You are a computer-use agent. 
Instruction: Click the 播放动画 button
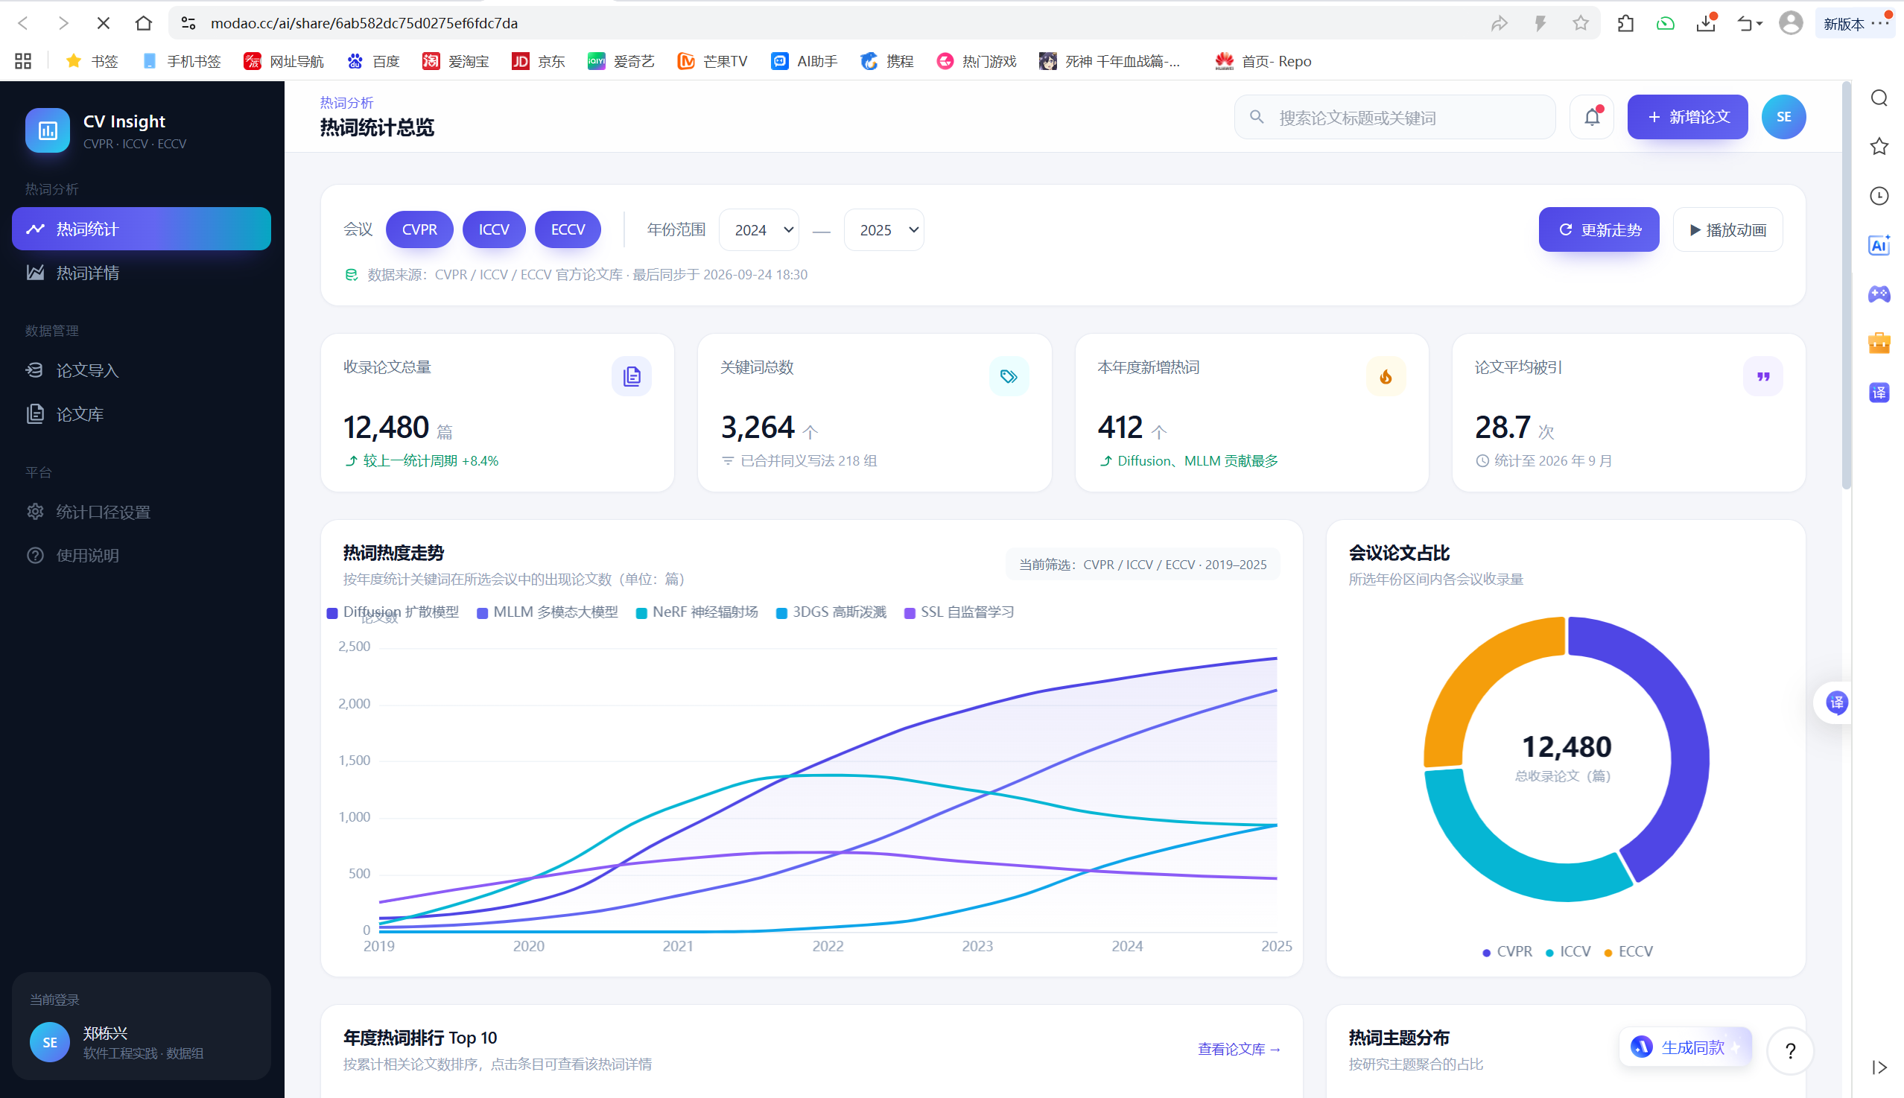(1727, 229)
